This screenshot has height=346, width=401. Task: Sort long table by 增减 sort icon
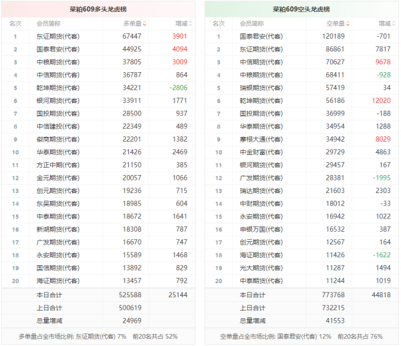coord(190,24)
